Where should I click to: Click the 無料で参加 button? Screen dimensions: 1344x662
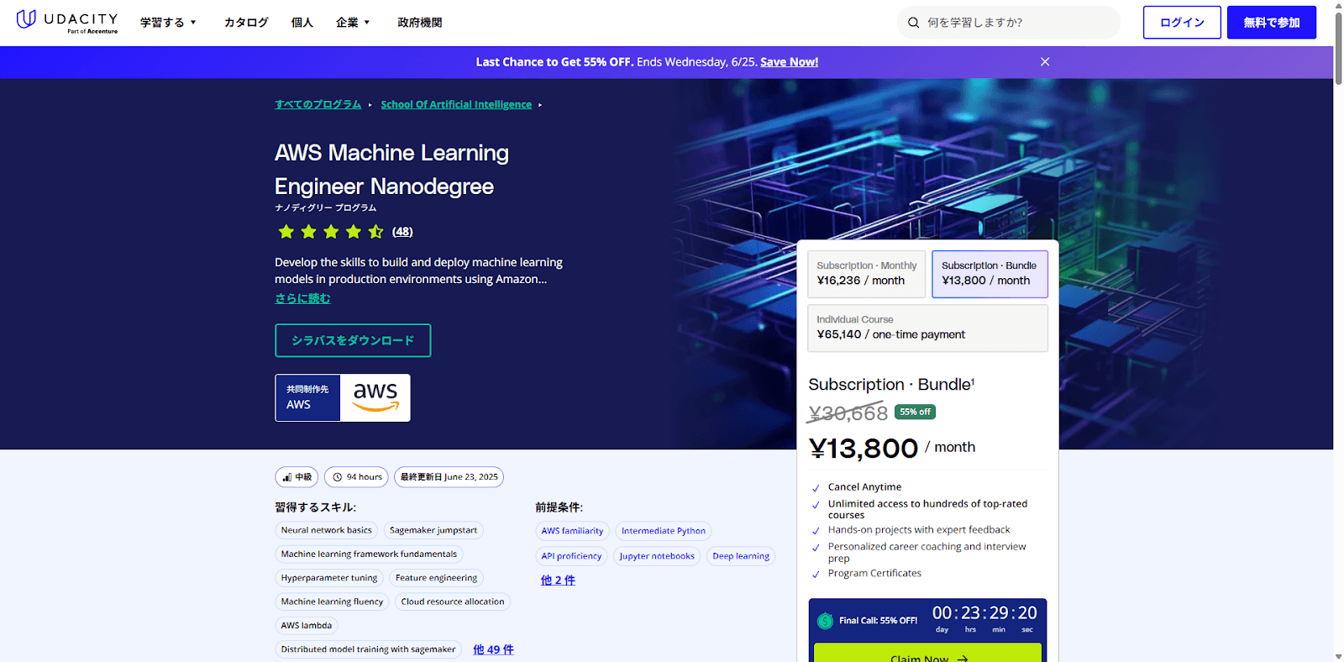[x=1272, y=23]
